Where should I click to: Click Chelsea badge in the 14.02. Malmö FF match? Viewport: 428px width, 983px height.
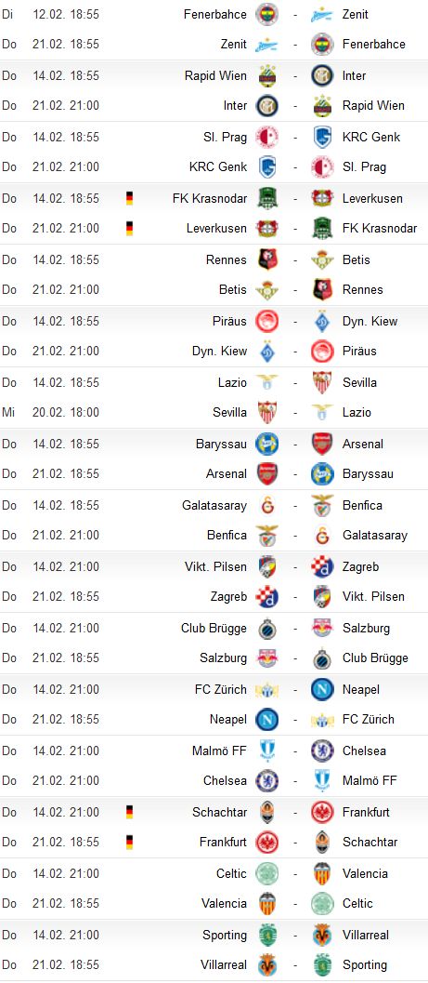[322, 751]
